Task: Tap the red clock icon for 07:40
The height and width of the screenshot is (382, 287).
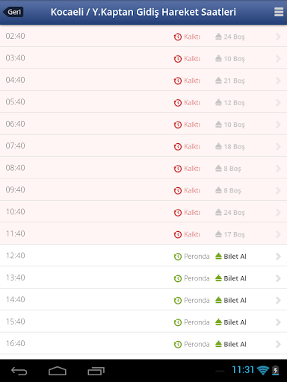Action: (178, 147)
